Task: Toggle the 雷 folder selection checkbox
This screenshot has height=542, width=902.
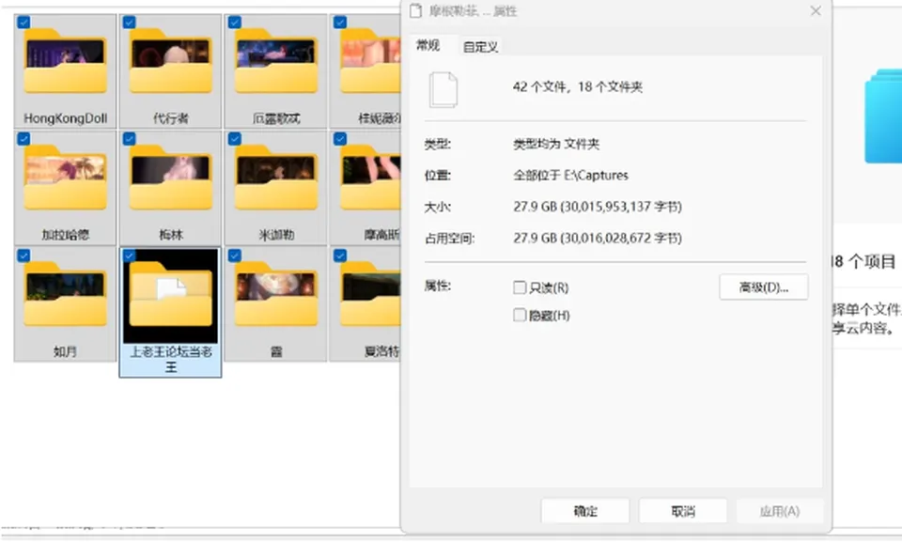Action: 234,256
